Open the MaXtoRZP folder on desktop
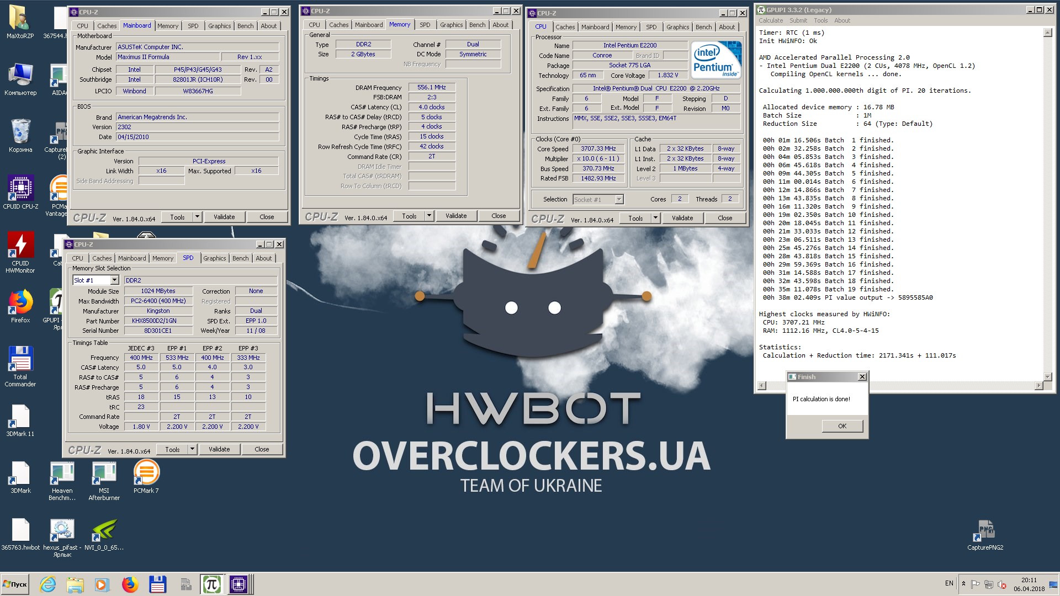 tap(20, 22)
